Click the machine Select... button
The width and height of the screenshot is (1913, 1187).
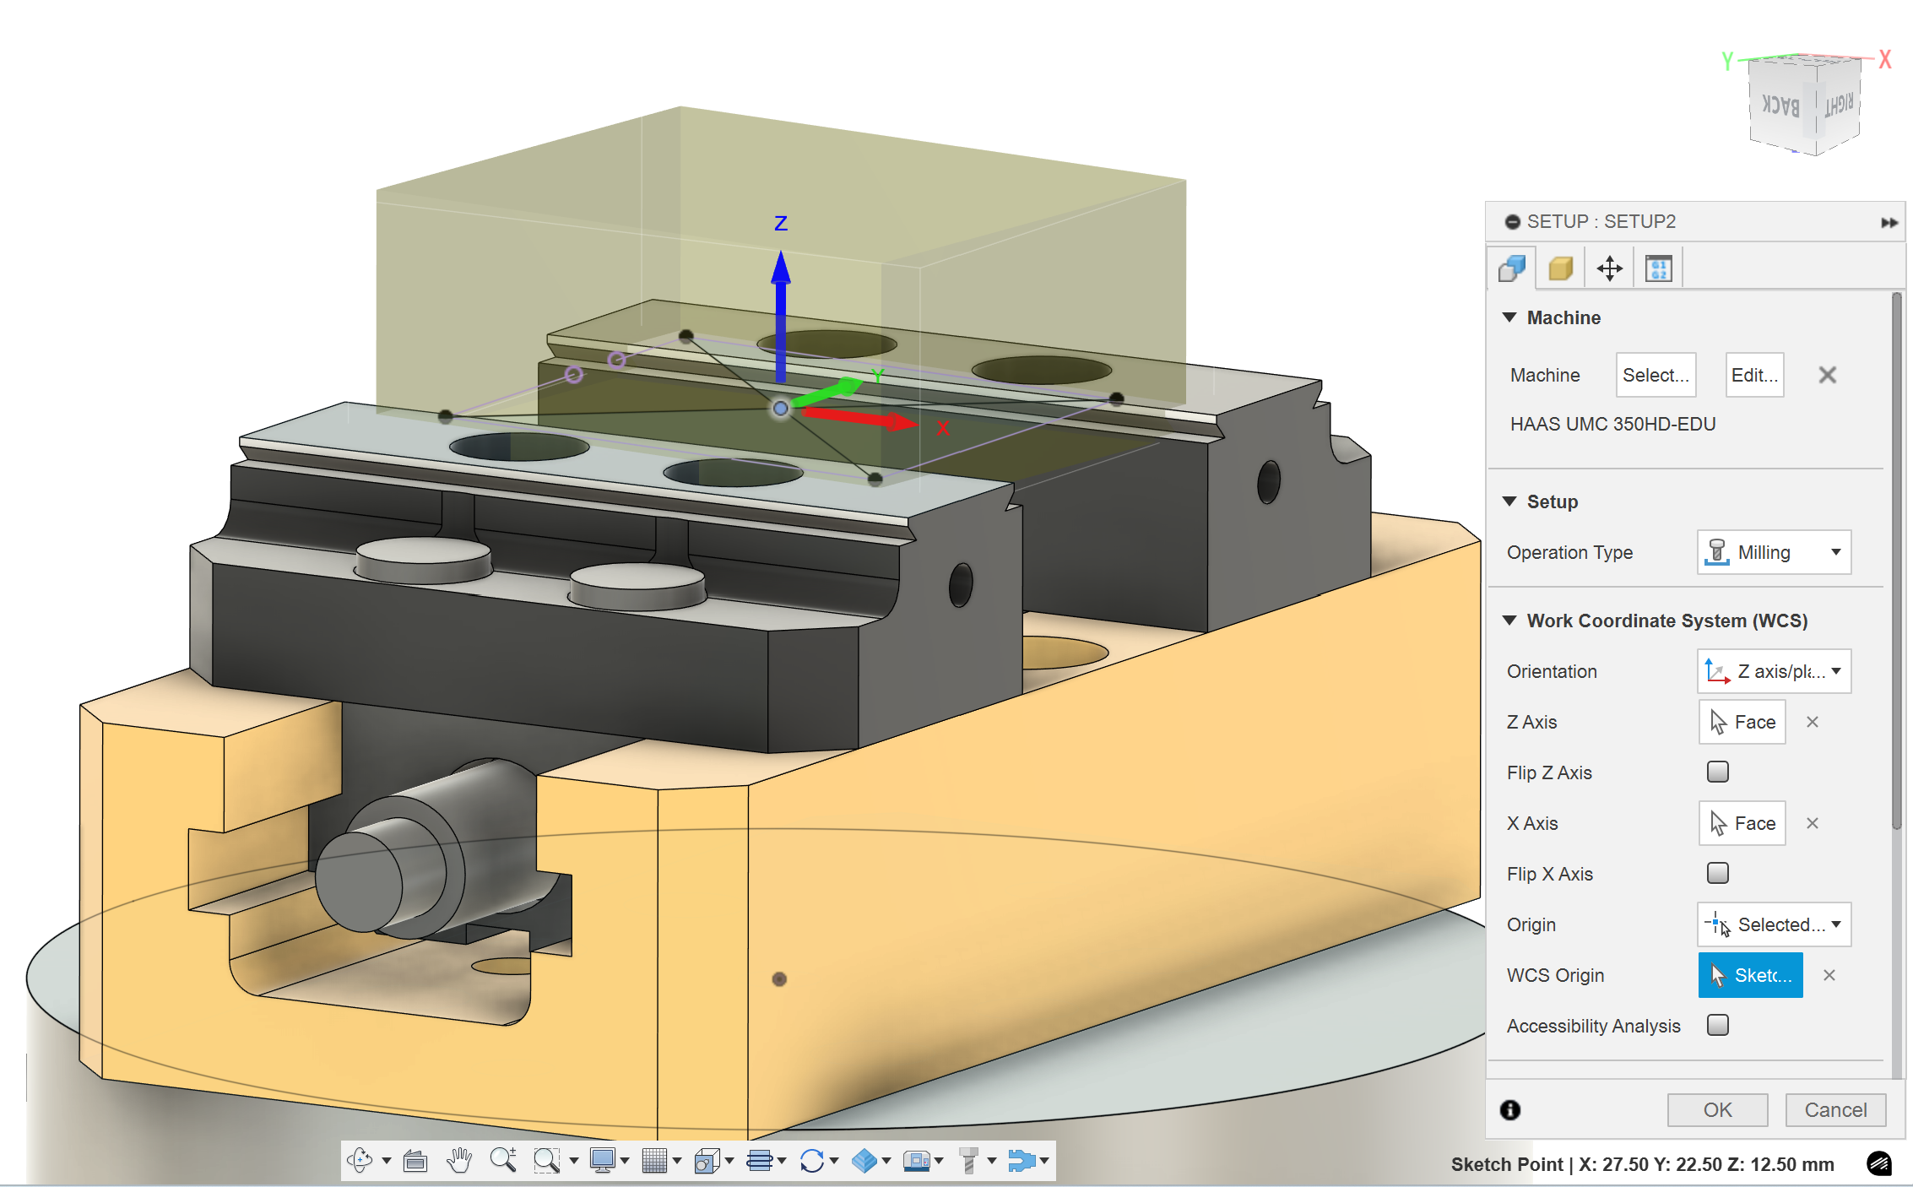coord(1655,375)
